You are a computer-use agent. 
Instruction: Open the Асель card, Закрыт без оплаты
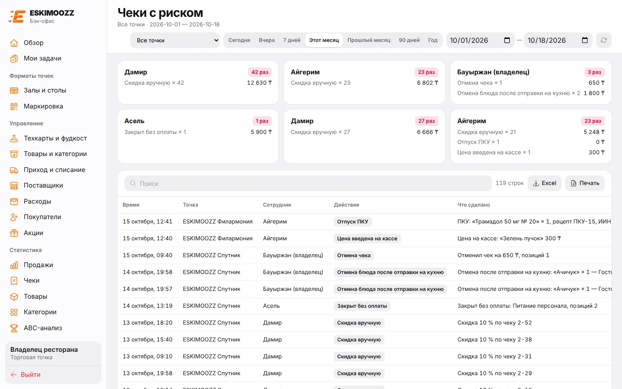(198, 136)
